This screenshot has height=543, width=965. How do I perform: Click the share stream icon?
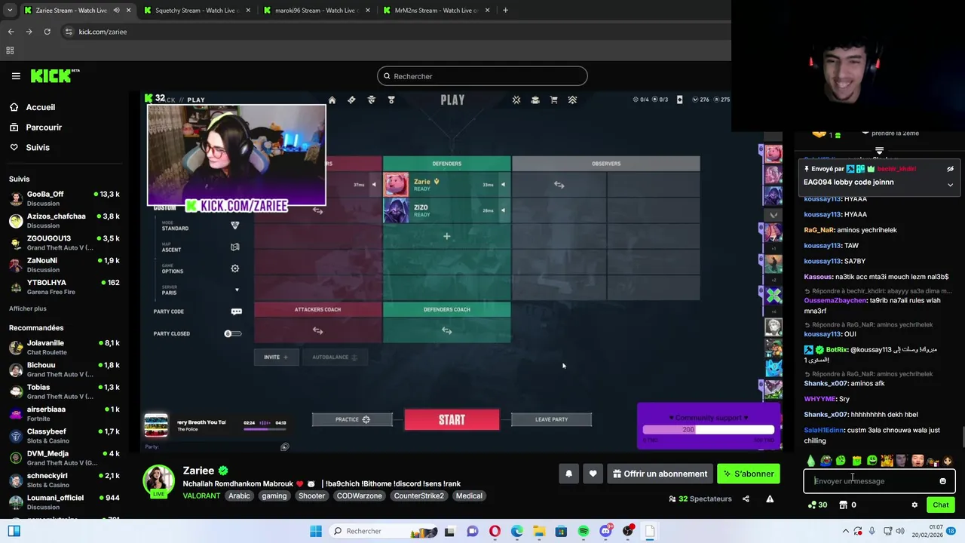746,499
